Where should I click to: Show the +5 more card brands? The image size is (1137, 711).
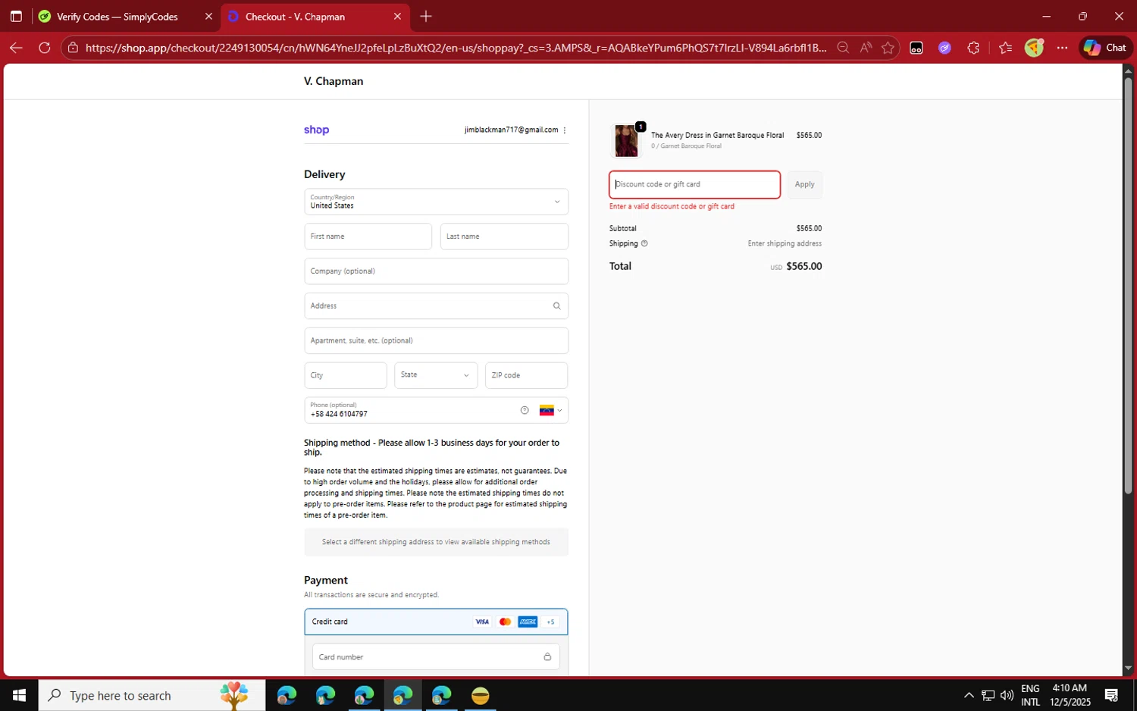(x=550, y=622)
